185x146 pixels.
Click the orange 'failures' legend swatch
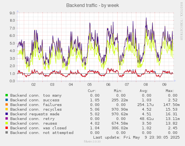coord(7,104)
